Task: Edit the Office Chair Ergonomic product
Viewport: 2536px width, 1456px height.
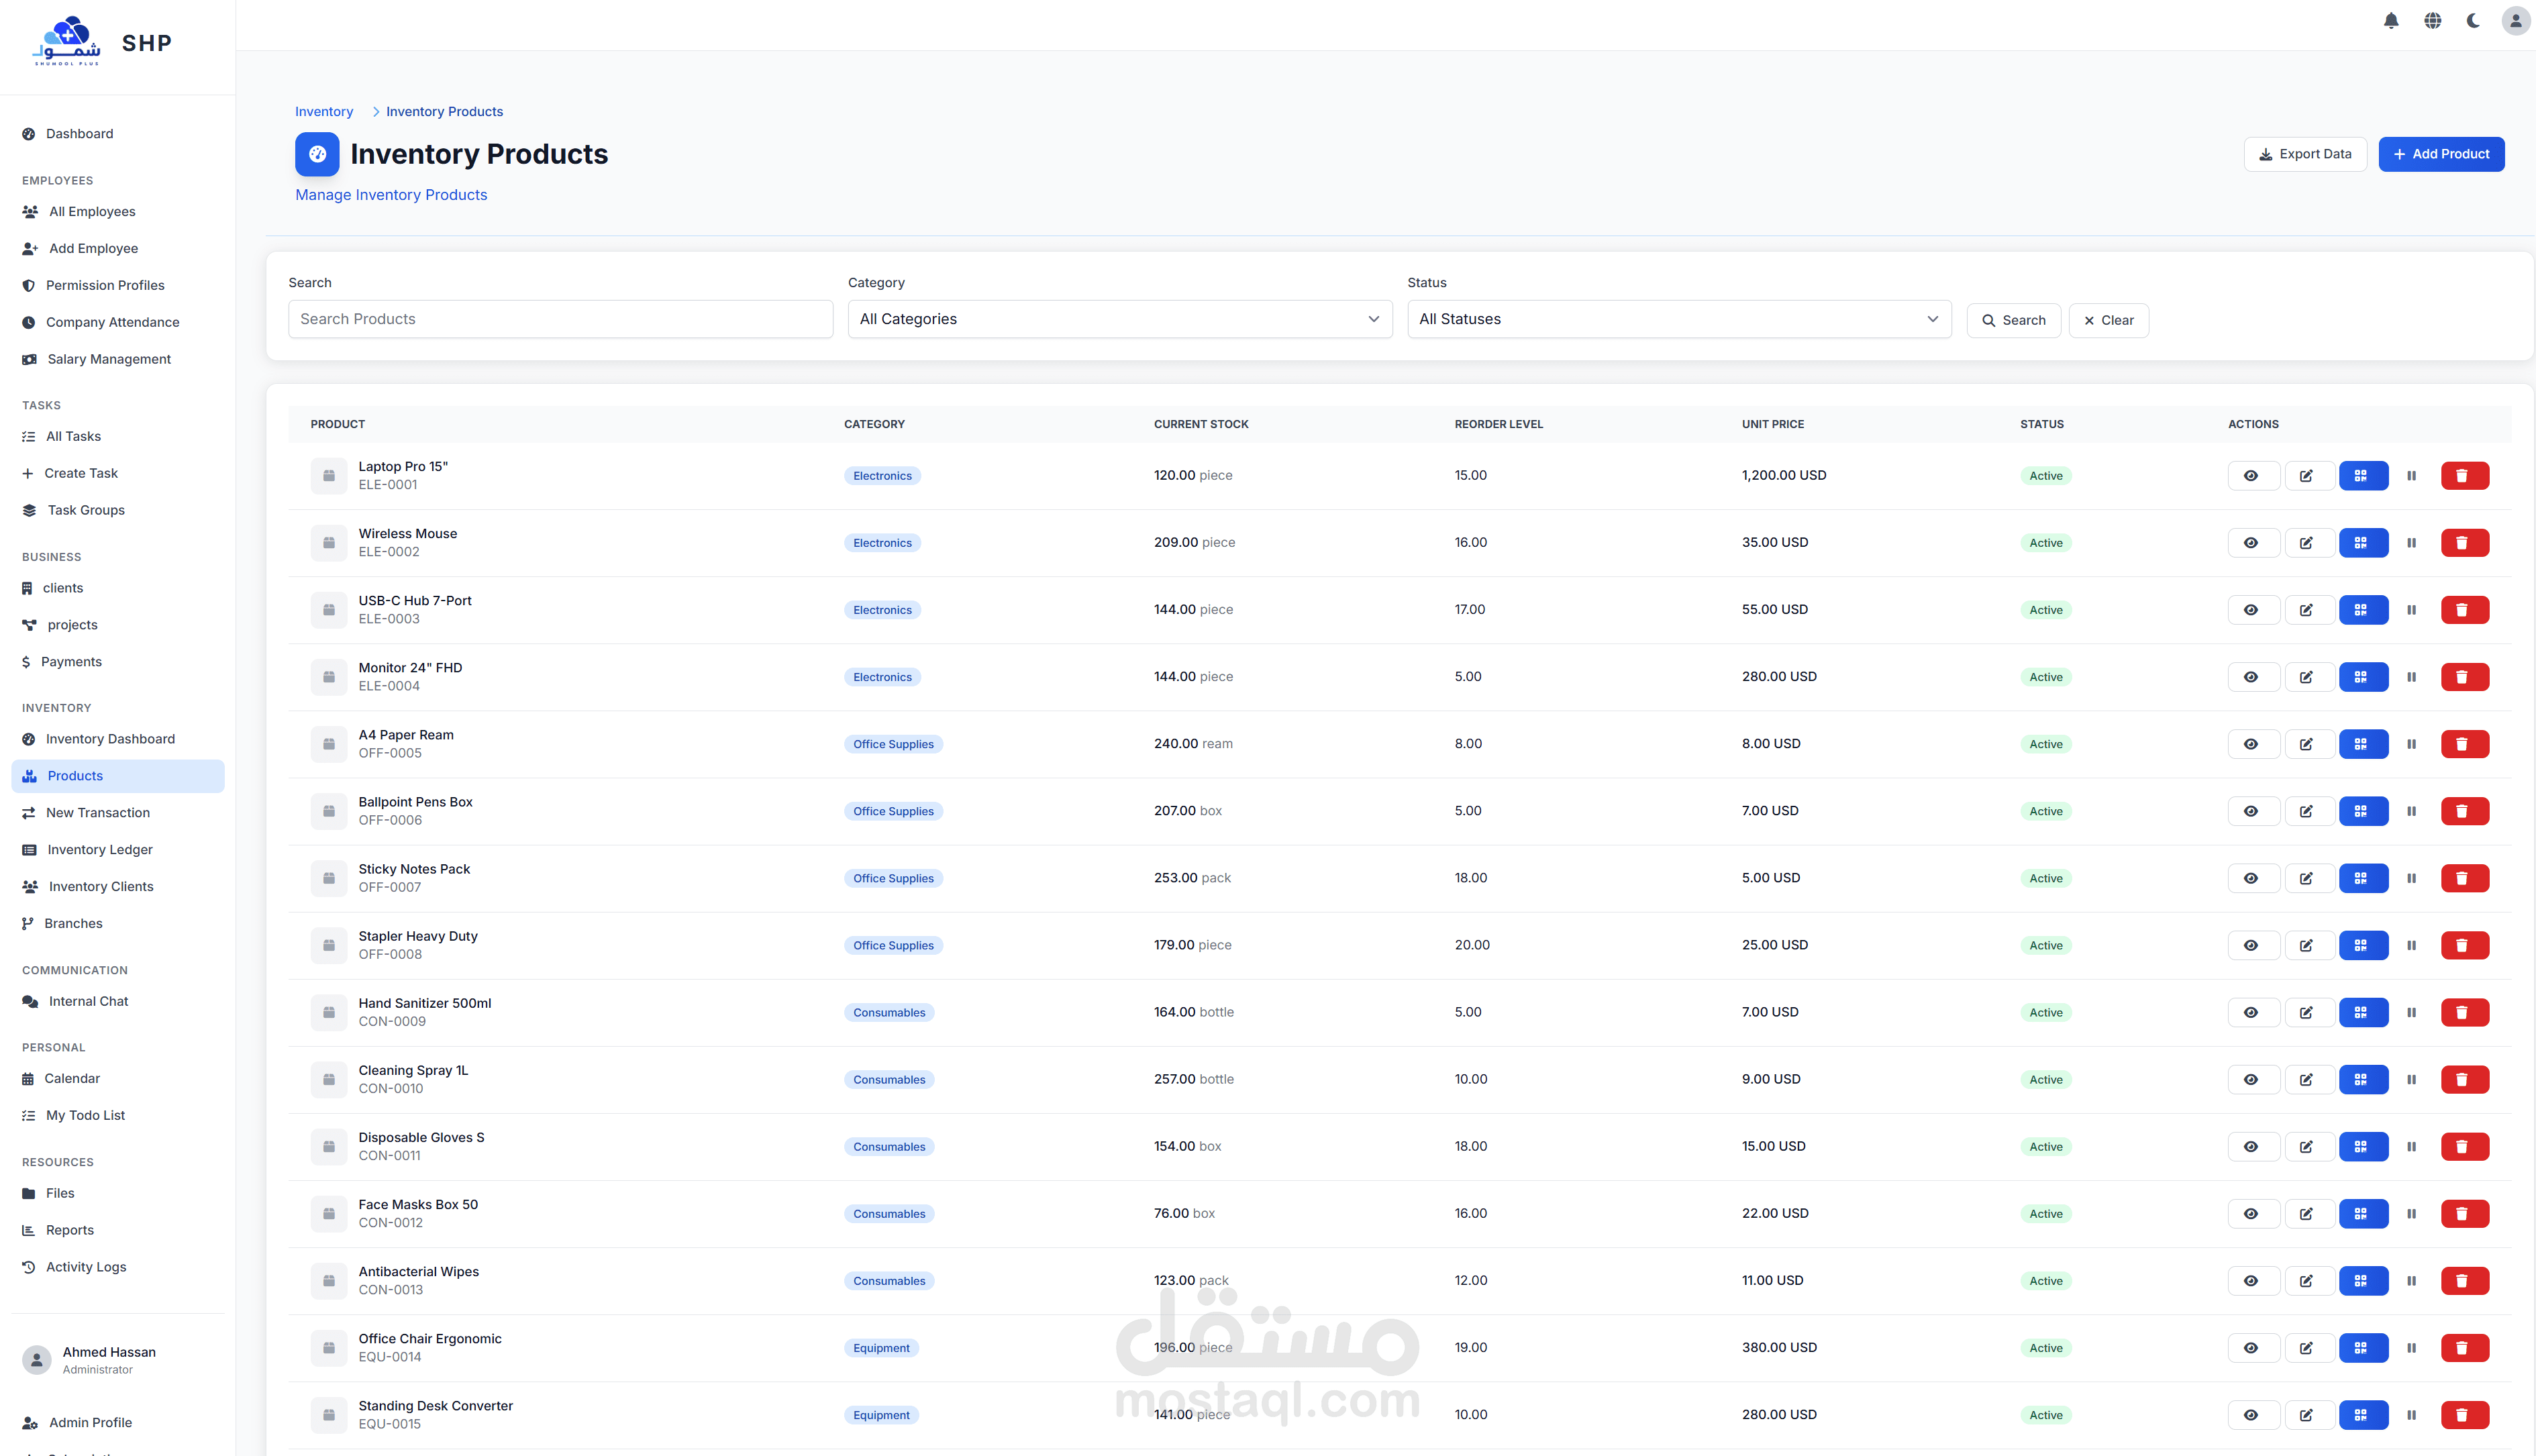Action: tap(2307, 1348)
